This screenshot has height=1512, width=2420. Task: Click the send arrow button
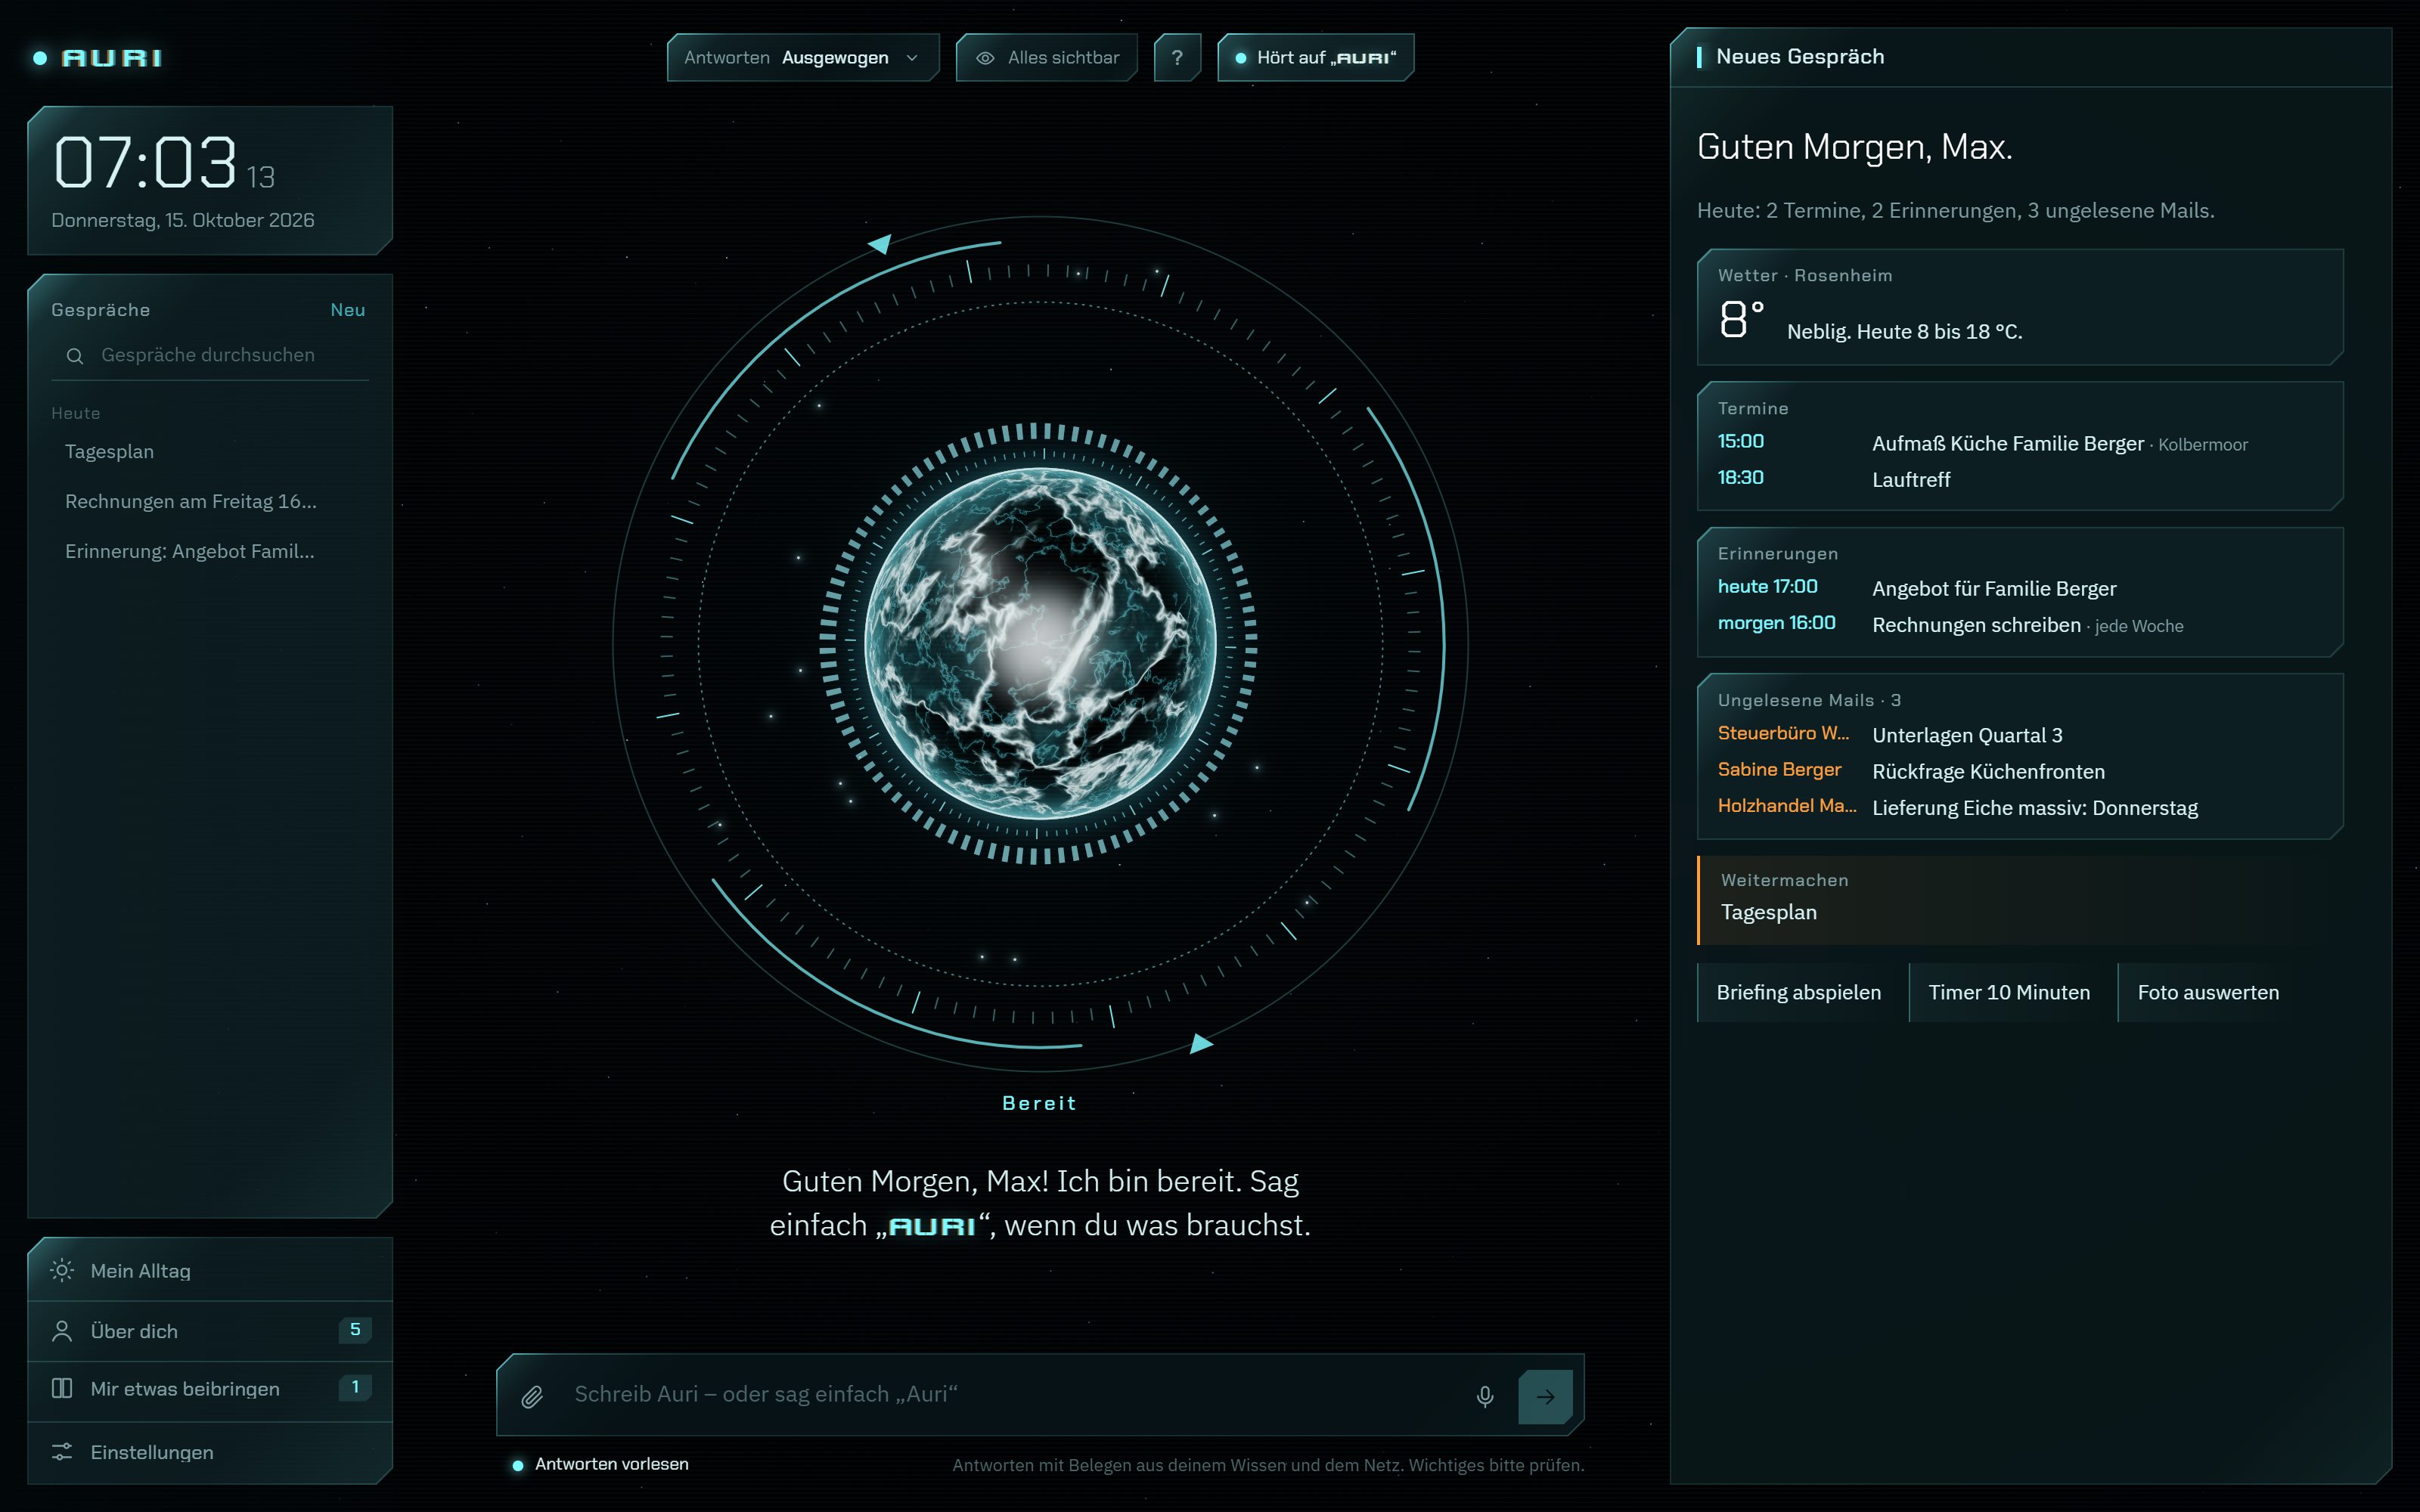[1545, 1396]
